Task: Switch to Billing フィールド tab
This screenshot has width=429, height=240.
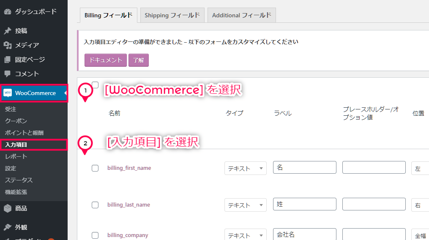Action: click(x=108, y=15)
